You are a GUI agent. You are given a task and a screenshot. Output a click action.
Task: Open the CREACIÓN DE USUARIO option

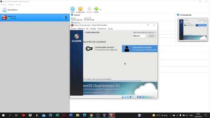pyautogui.click(x=140, y=49)
